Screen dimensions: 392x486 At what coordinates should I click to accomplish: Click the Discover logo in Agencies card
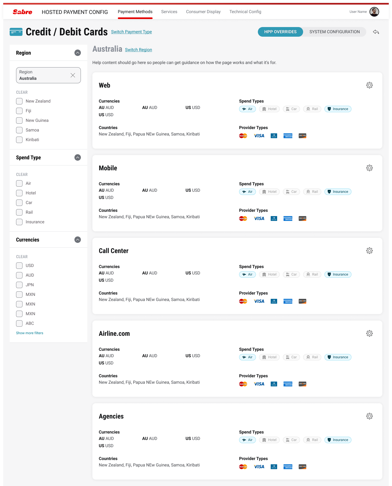303,467
